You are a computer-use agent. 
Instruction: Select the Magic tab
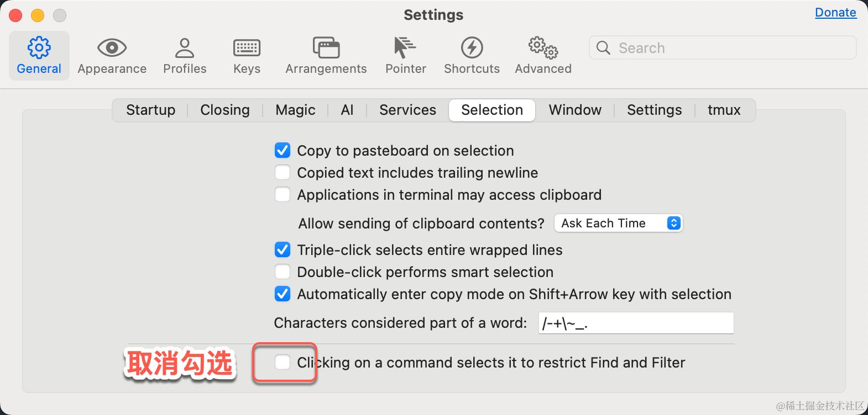click(x=295, y=110)
